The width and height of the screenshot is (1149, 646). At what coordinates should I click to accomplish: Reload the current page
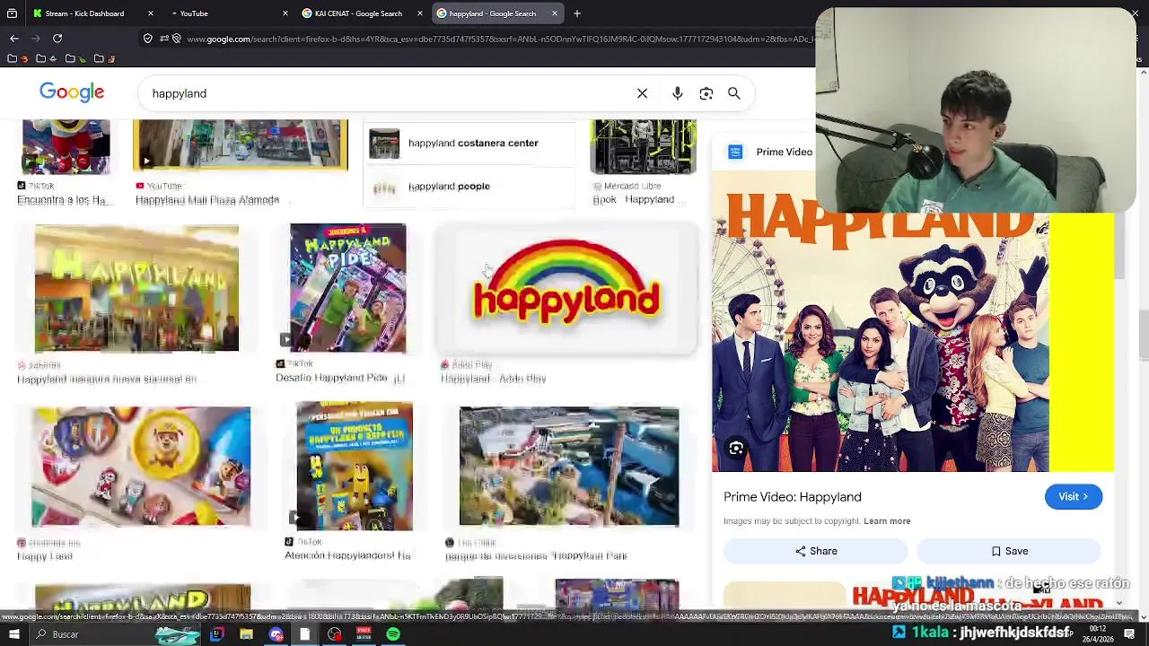pos(57,39)
